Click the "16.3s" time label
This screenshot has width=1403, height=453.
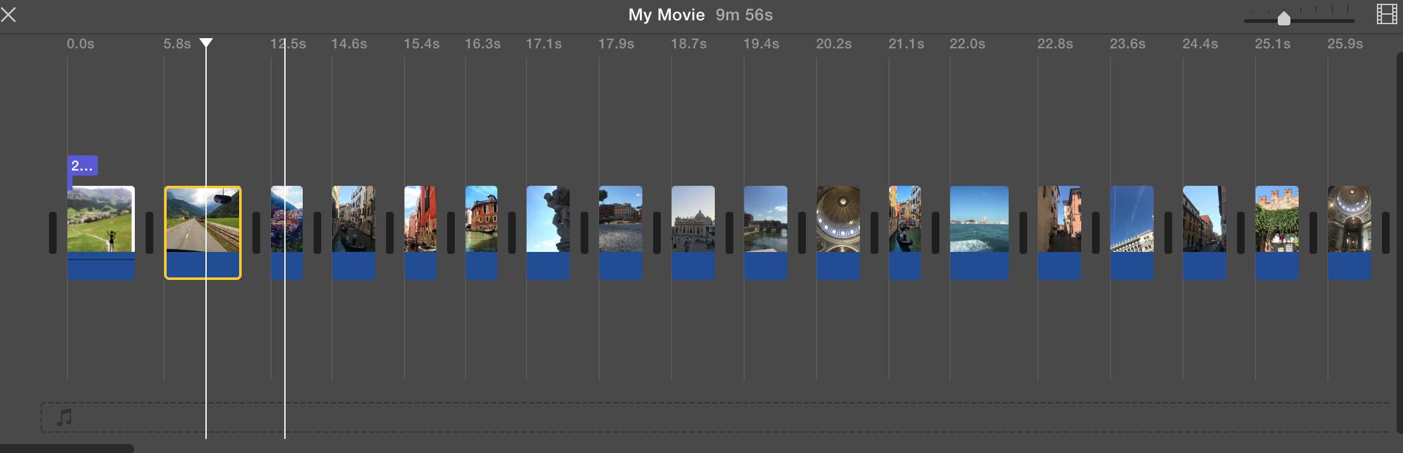[x=483, y=44]
